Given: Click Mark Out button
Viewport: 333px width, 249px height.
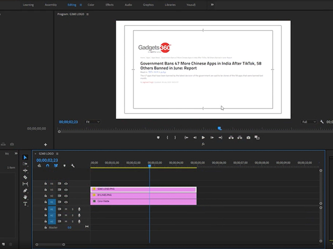Looking at the screenshot, I should (x=175, y=137).
